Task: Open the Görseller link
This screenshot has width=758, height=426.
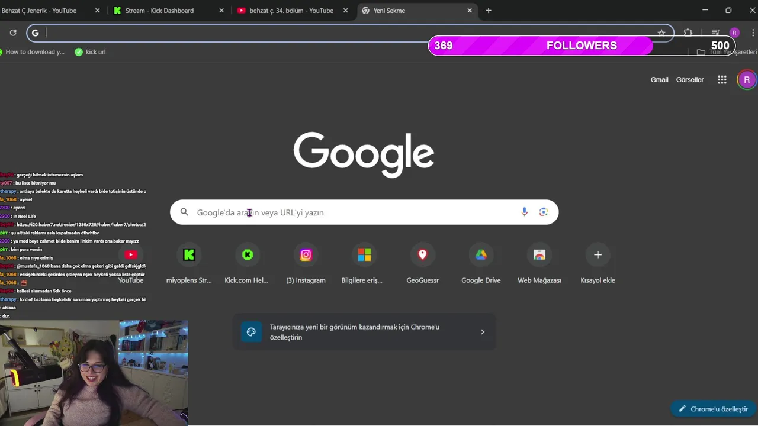Action: coord(690,80)
